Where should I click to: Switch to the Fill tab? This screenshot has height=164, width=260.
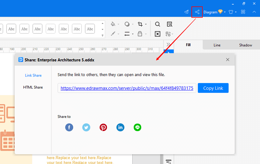(x=188, y=45)
